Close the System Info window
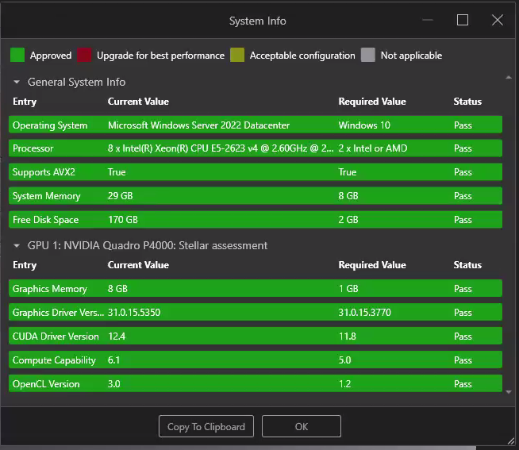Image resolution: width=519 pixels, height=450 pixels. point(497,20)
